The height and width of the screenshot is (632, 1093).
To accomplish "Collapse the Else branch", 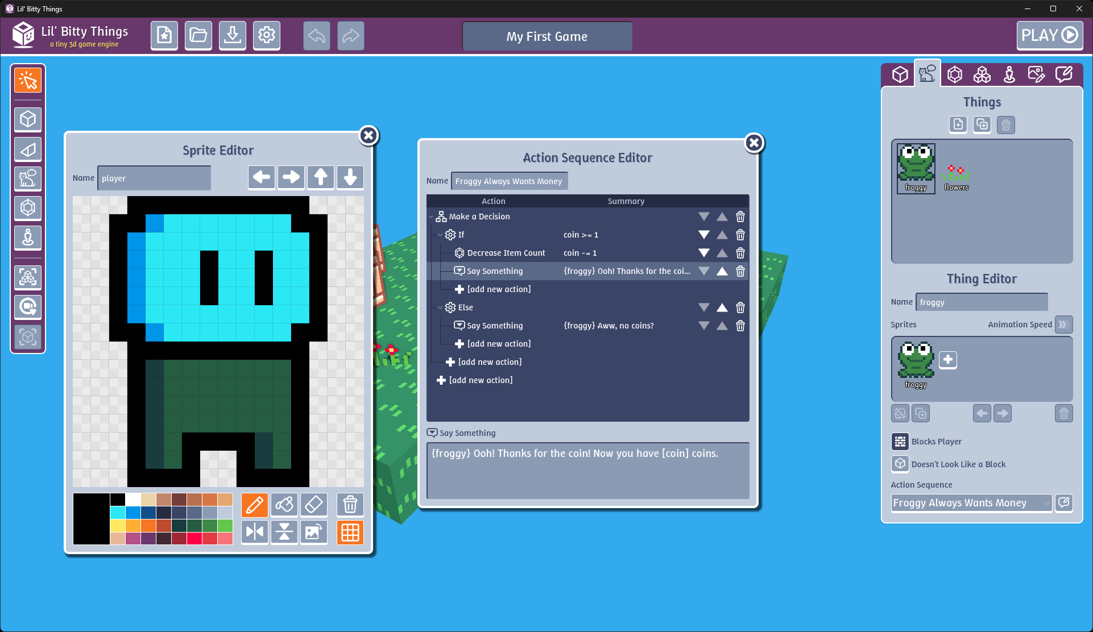I will [440, 308].
